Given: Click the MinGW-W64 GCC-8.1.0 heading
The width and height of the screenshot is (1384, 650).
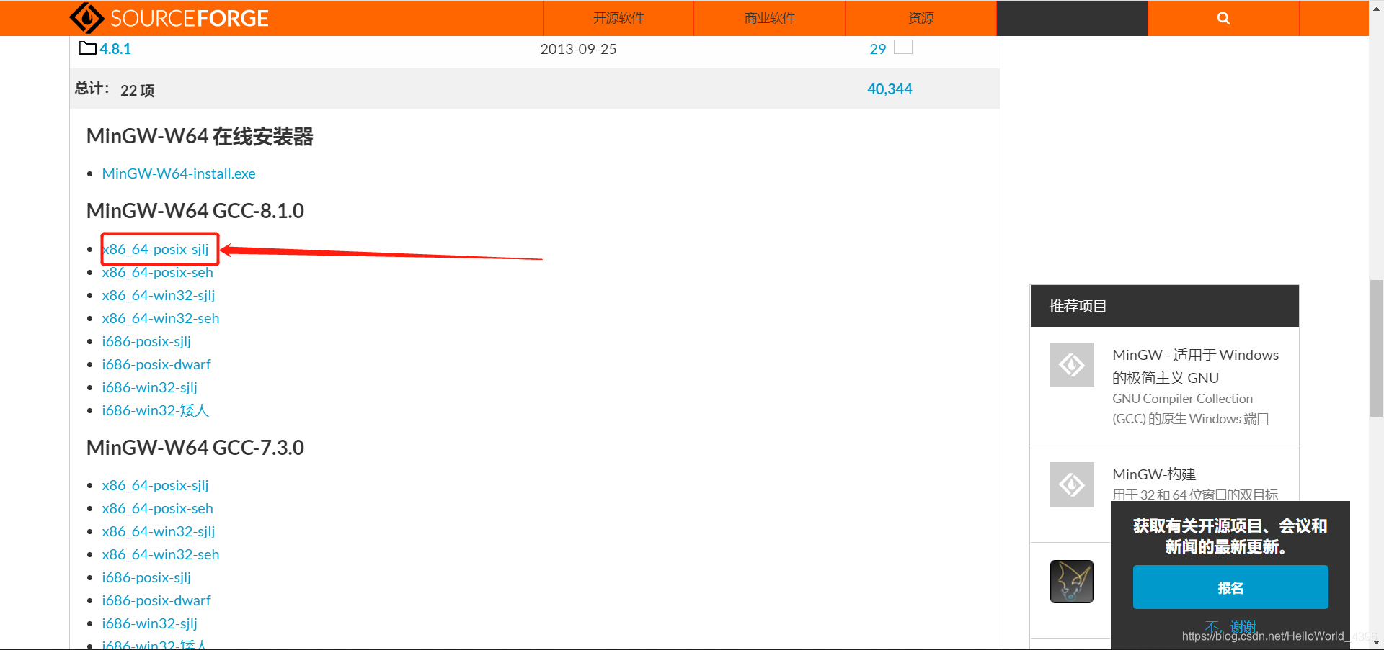Looking at the screenshot, I should pos(195,211).
